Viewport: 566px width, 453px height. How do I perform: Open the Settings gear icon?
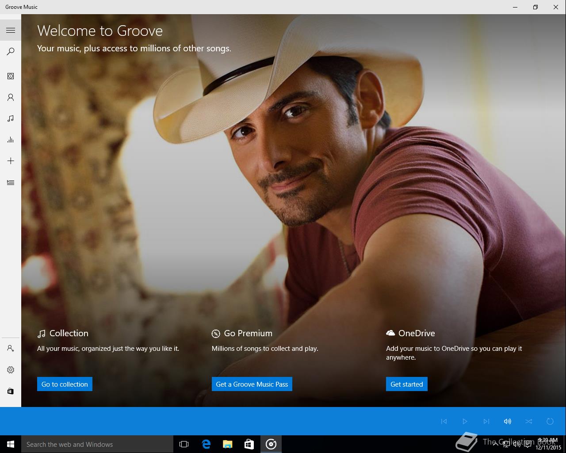coord(11,370)
